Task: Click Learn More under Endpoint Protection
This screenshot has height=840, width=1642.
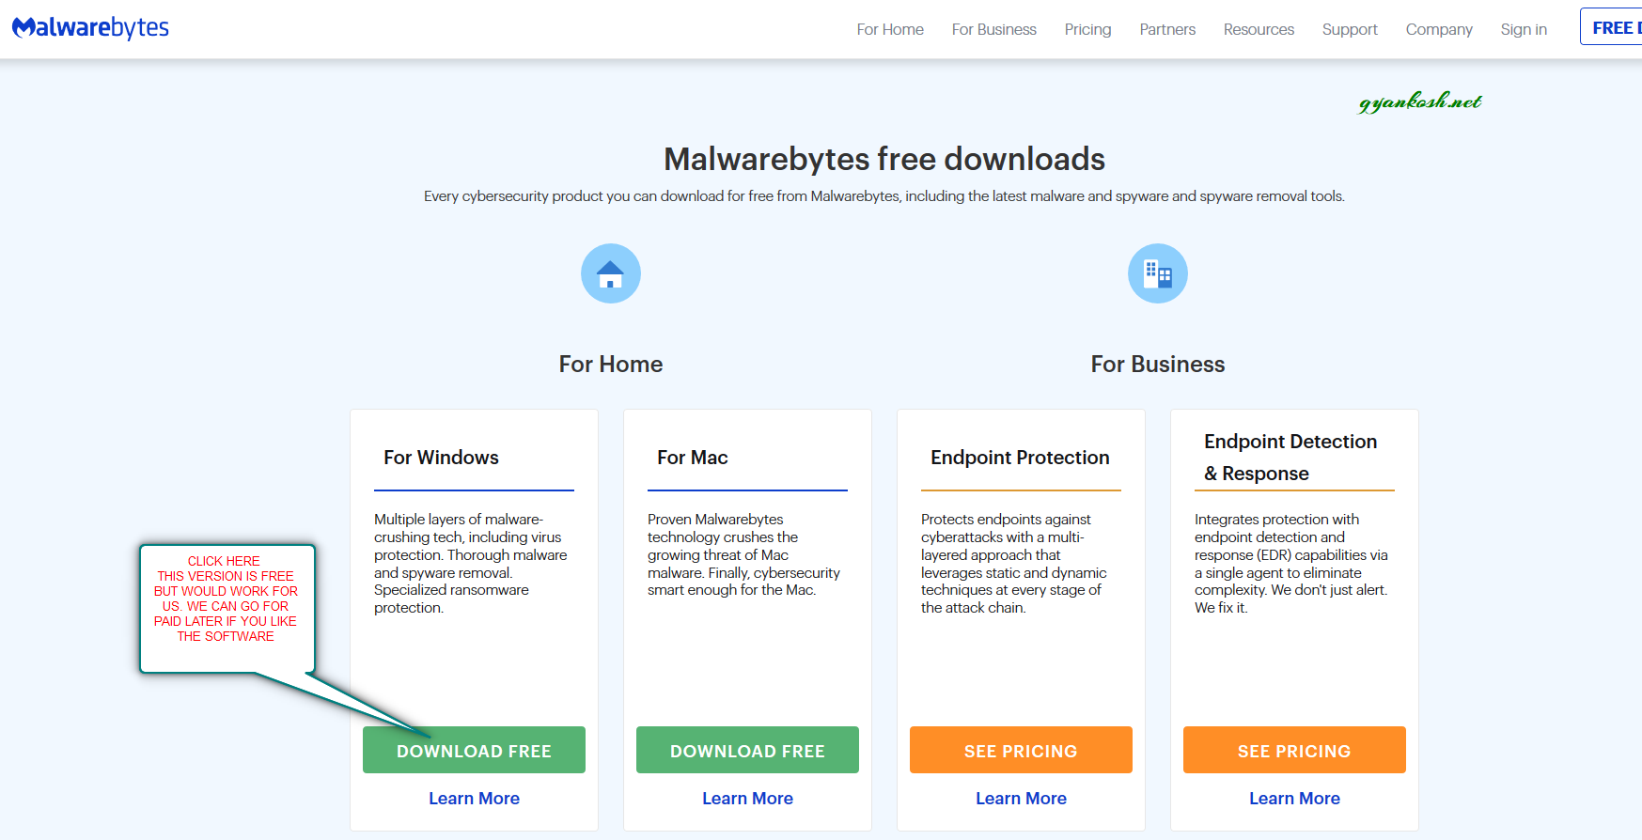Action: pyautogui.click(x=1021, y=798)
